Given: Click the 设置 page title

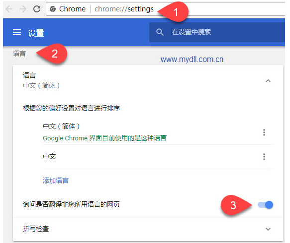Looking at the screenshot, I should point(36,33).
